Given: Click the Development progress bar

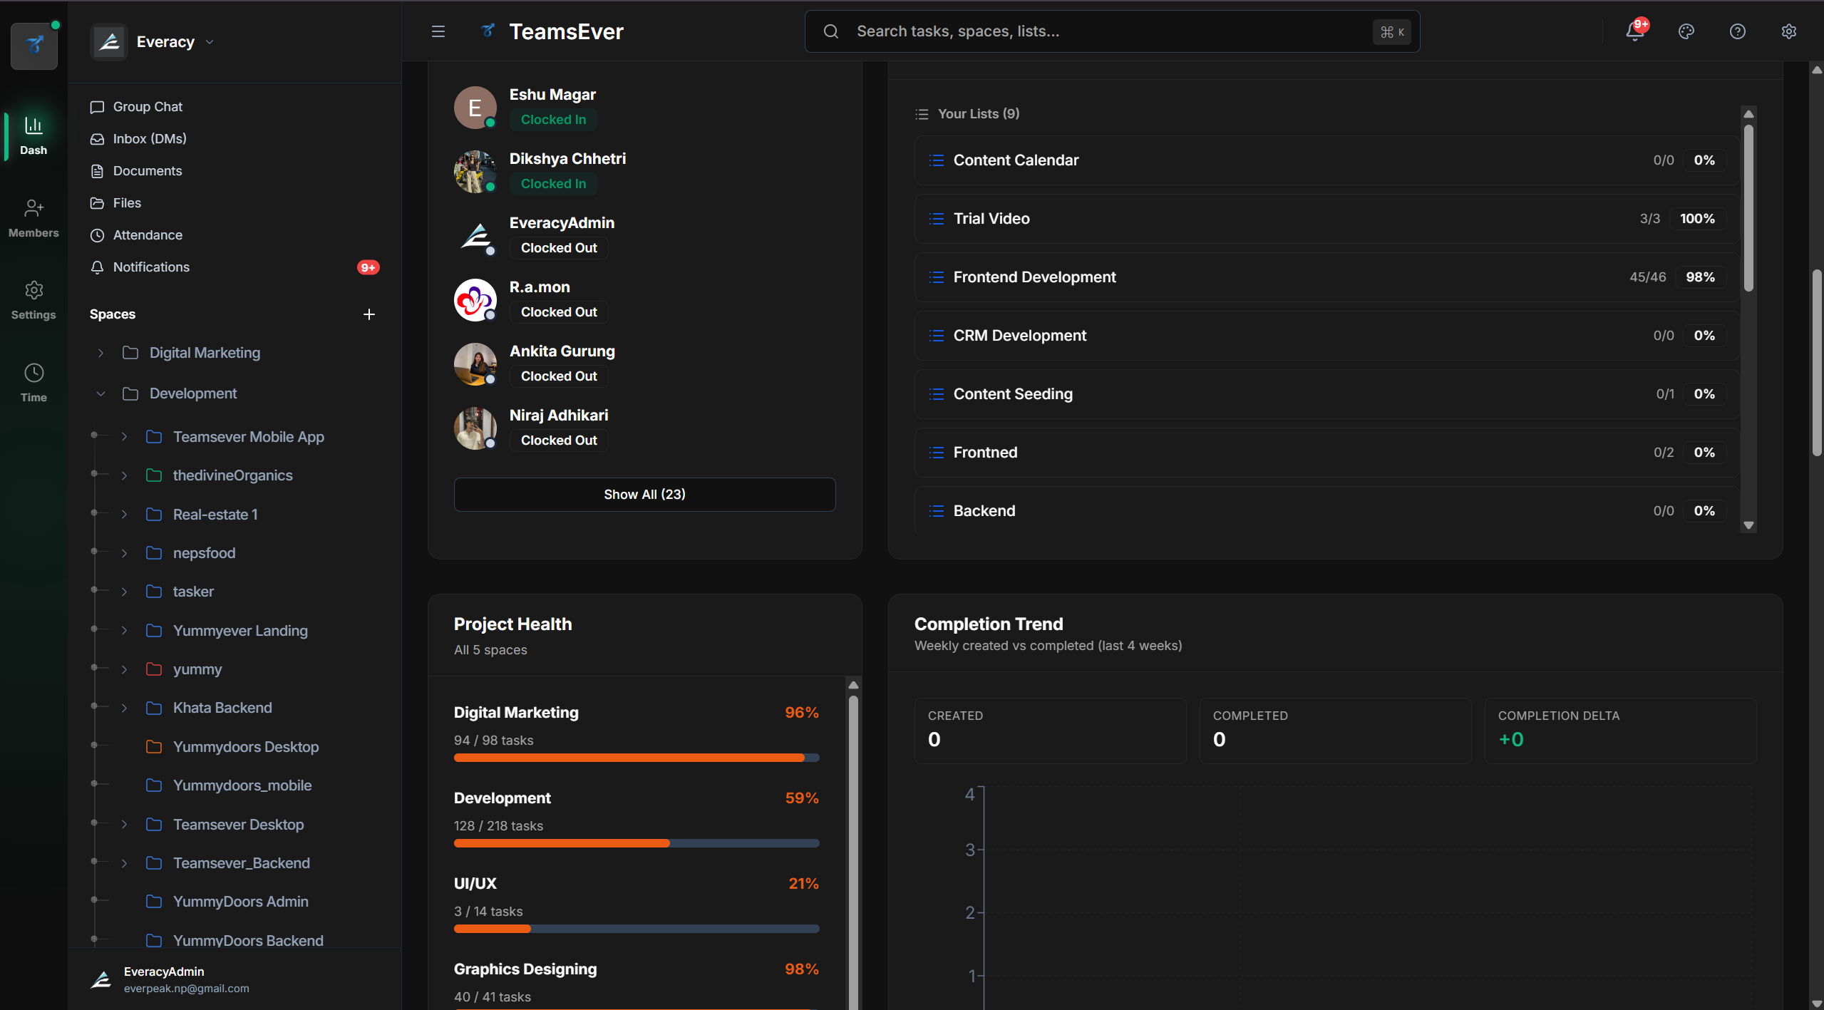Looking at the screenshot, I should [637, 843].
